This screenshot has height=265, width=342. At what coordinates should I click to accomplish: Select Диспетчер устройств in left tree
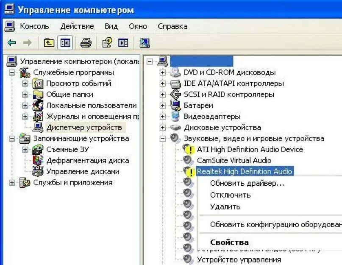pos(84,128)
